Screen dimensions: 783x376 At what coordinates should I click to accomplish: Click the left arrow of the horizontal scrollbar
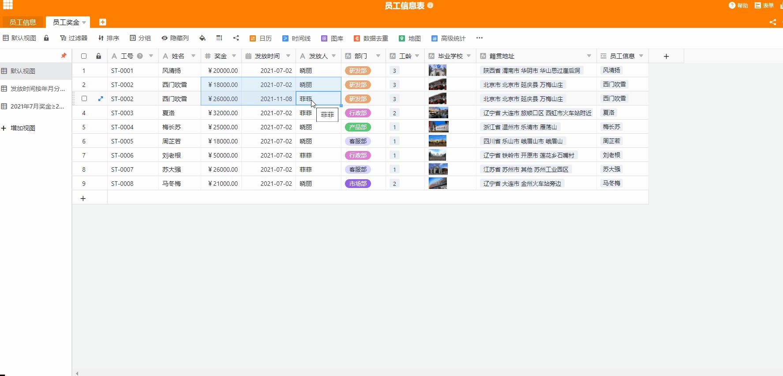(x=77, y=373)
